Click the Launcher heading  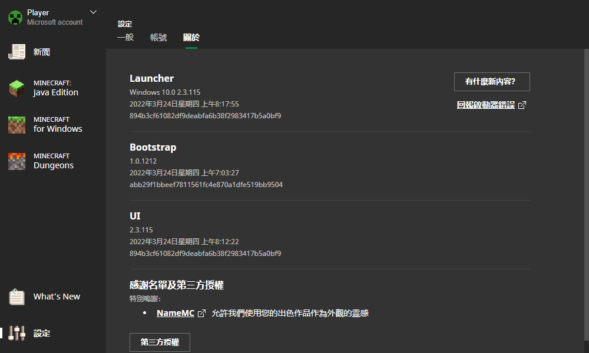coord(152,78)
